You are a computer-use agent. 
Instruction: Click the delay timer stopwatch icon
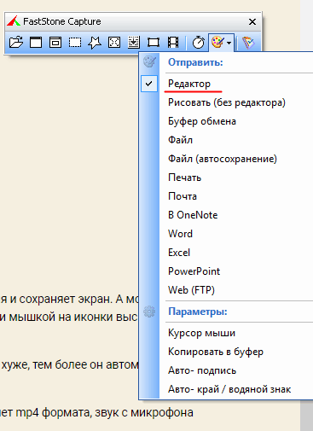tap(199, 43)
